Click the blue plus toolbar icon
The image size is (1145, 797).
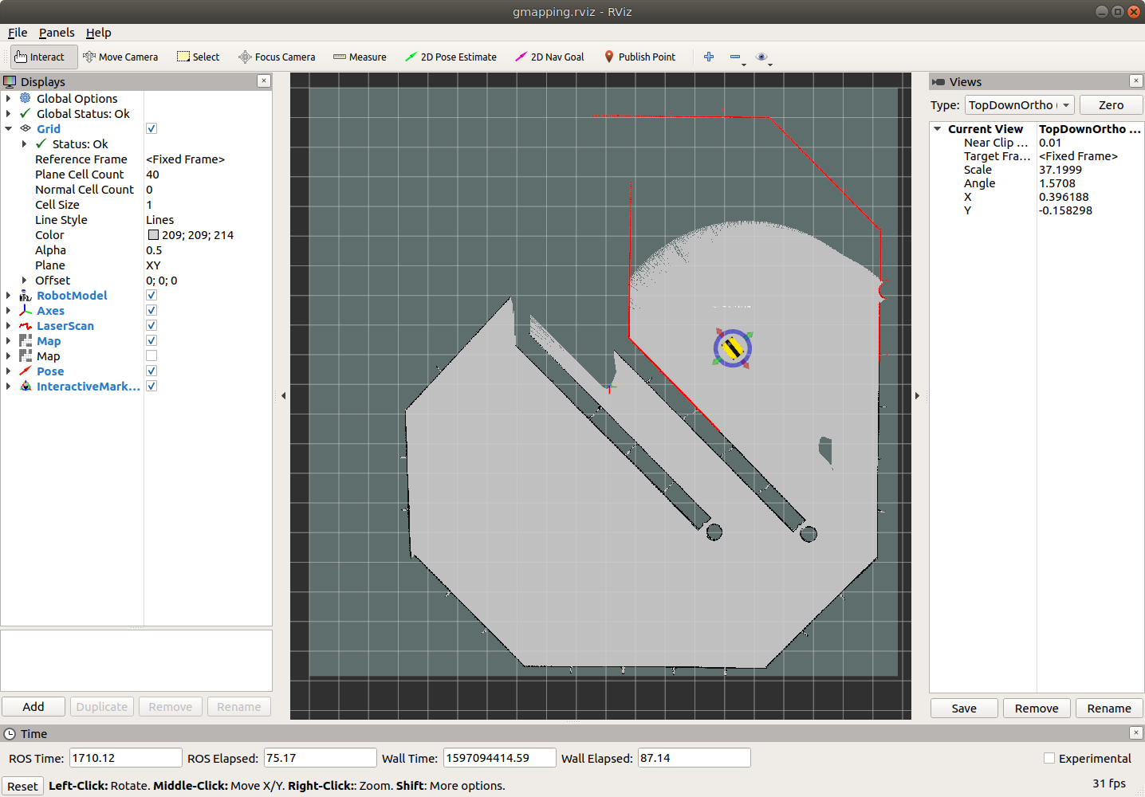[709, 57]
